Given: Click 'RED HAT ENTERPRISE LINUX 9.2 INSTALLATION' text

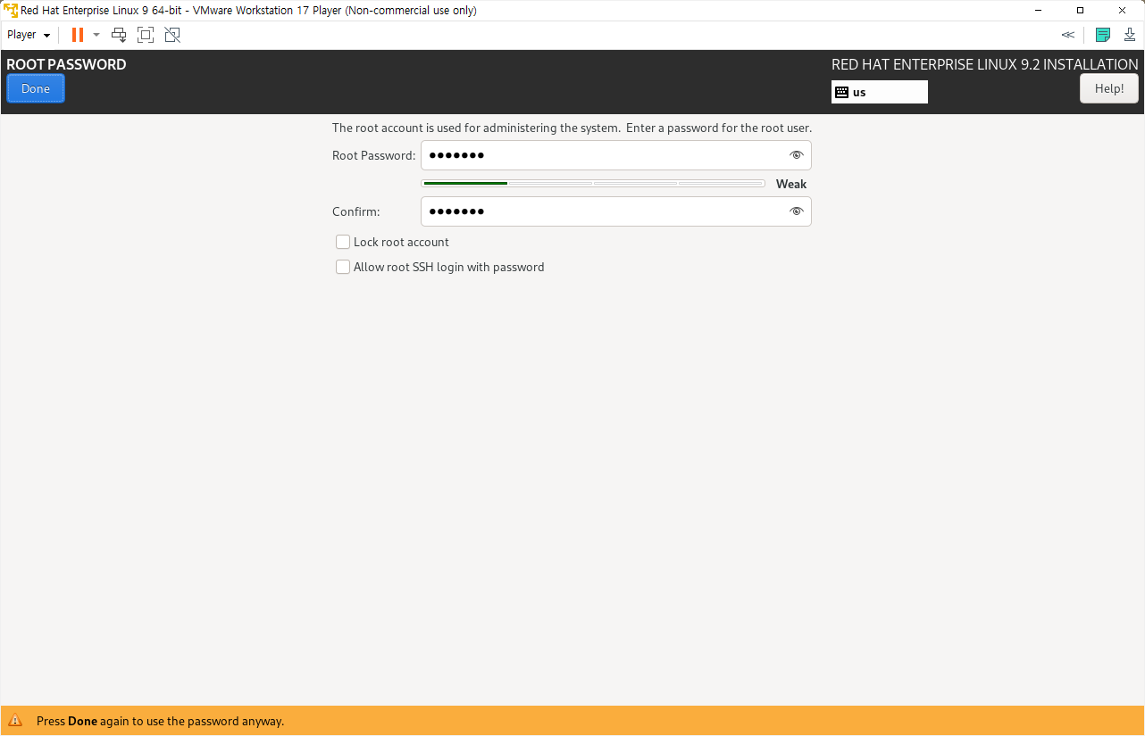Looking at the screenshot, I should tap(985, 64).
